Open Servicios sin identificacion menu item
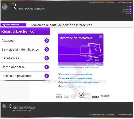 [x=25, y=50]
